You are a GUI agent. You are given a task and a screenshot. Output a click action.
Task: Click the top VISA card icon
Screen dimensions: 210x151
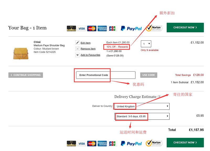(82, 28)
